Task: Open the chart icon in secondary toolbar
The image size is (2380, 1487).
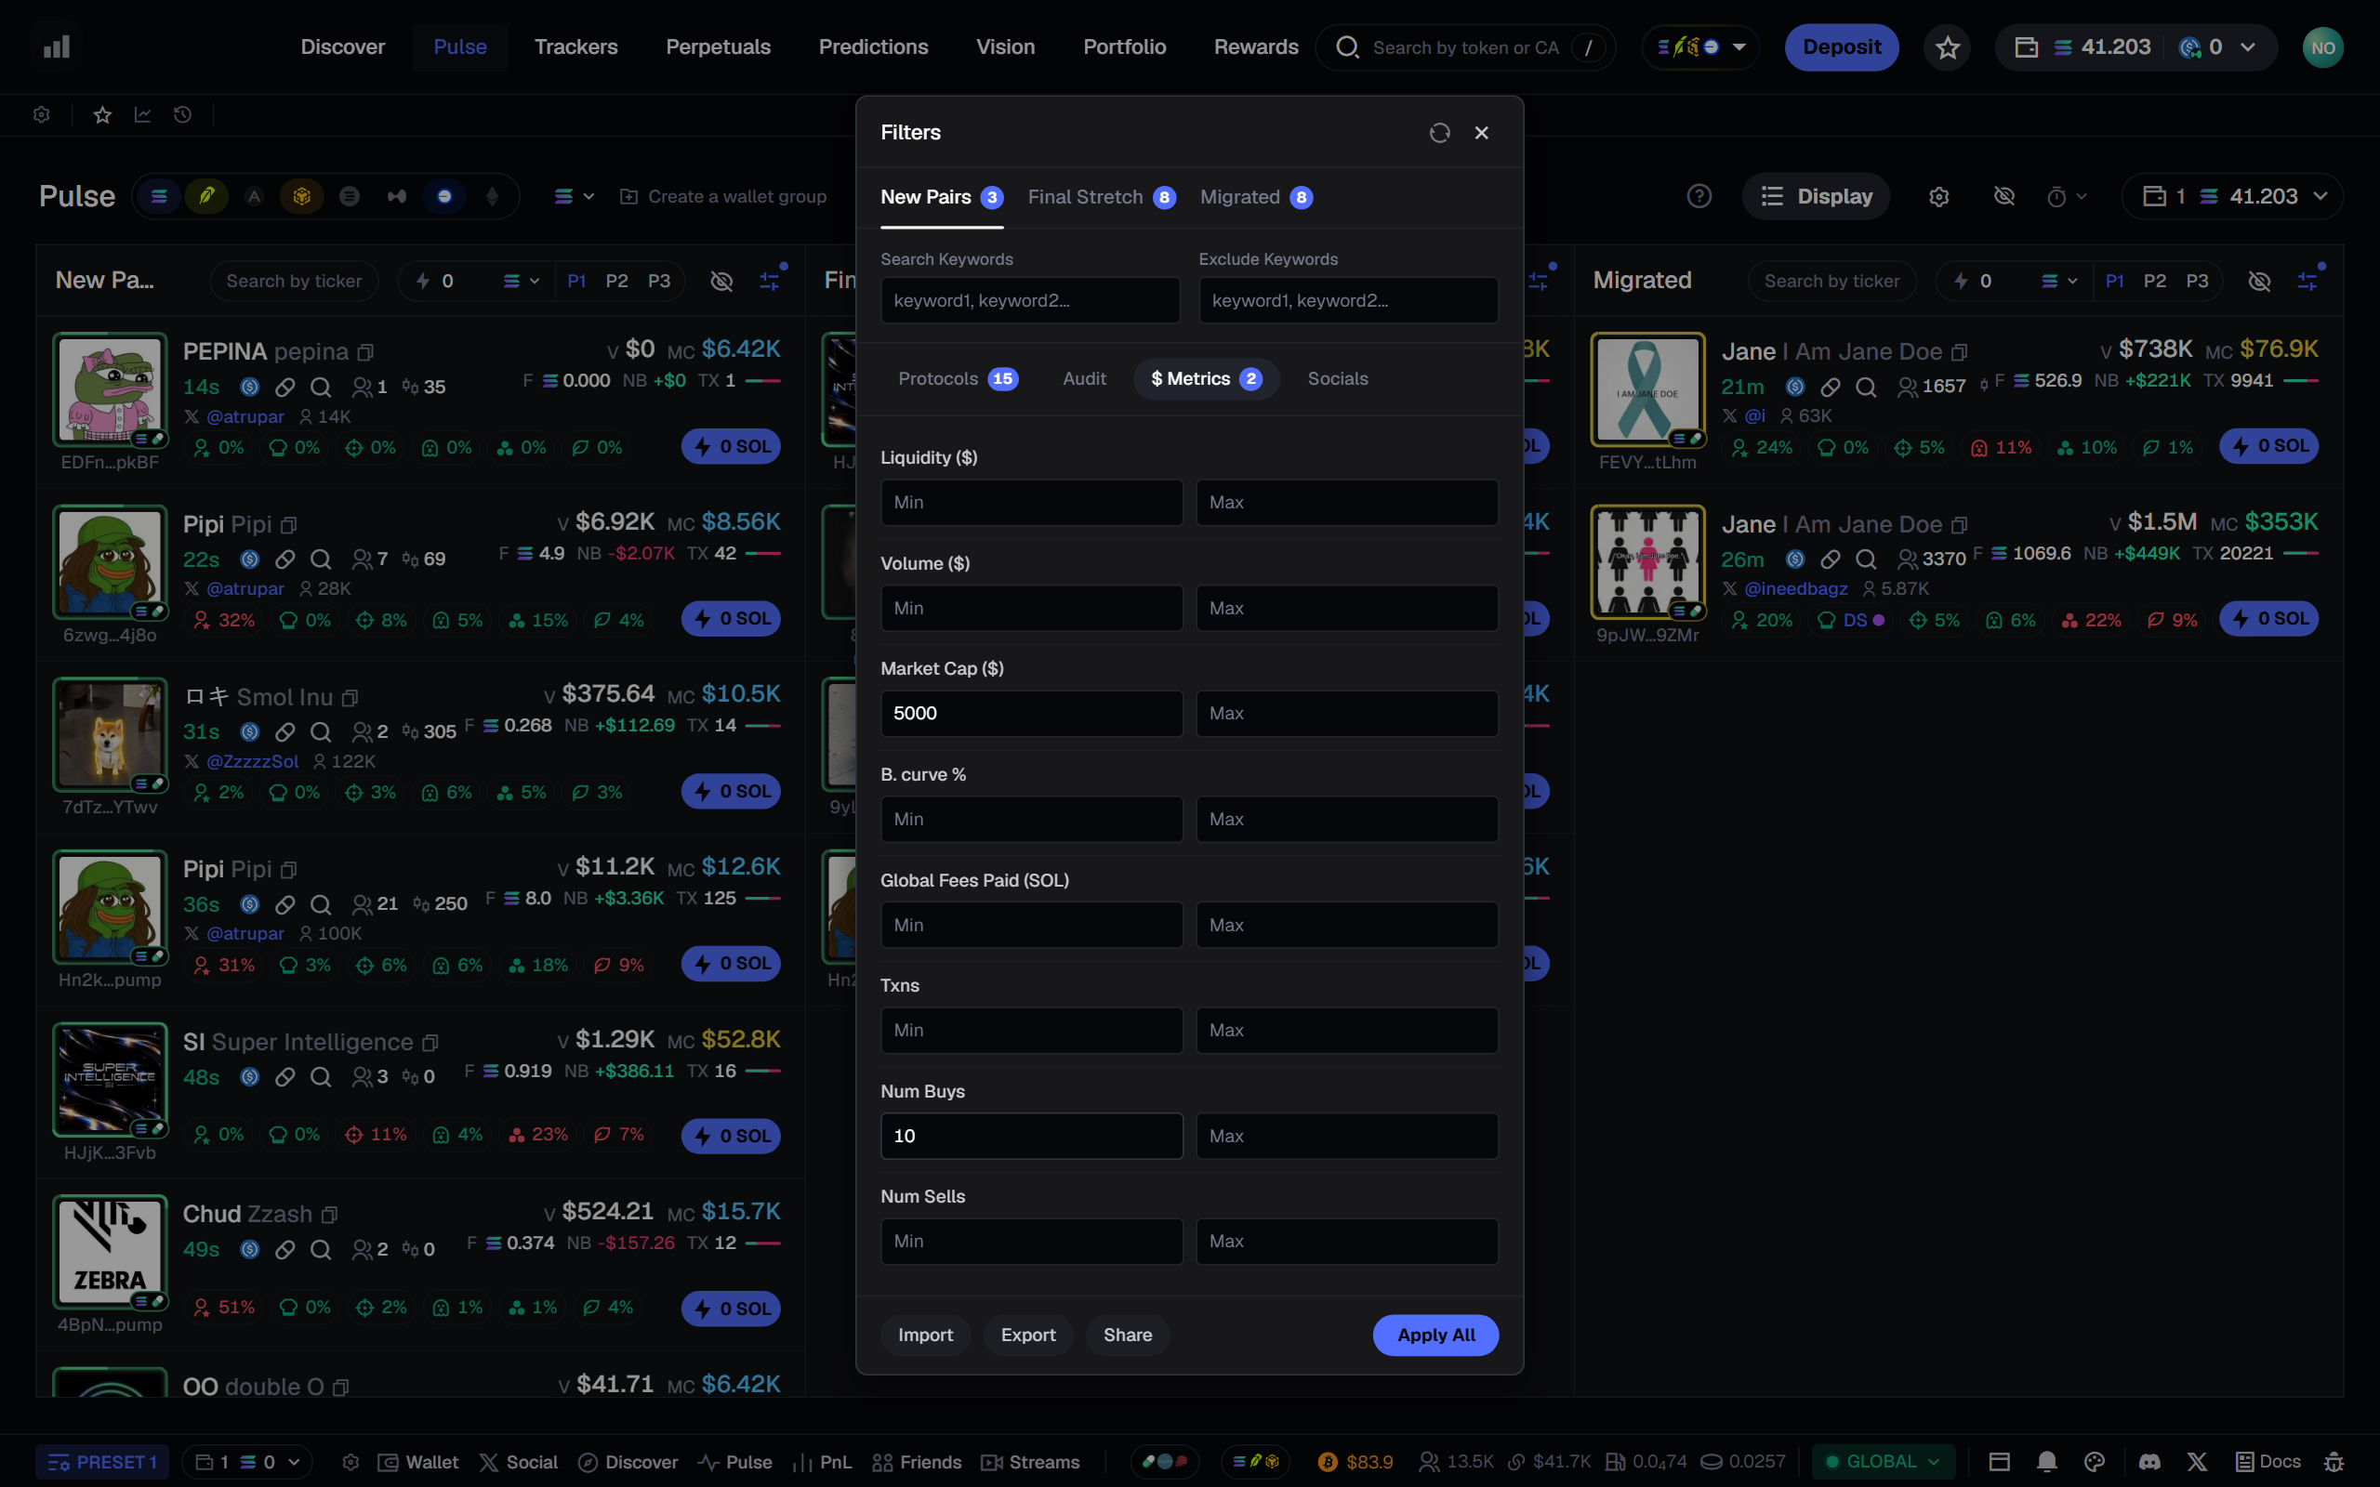Action: [142, 115]
